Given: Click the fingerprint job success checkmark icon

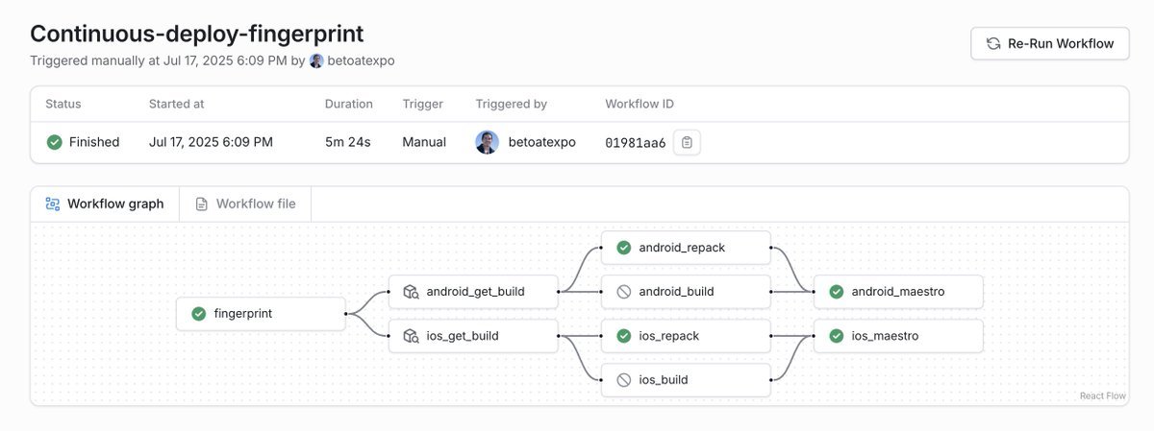Looking at the screenshot, I should 199,314.
